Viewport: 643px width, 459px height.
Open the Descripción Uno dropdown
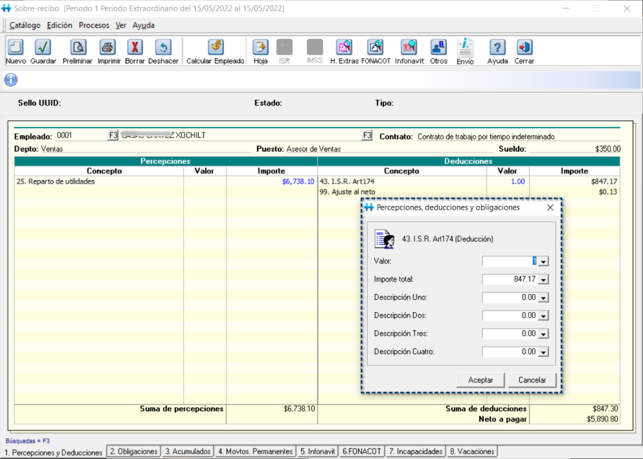(x=544, y=297)
